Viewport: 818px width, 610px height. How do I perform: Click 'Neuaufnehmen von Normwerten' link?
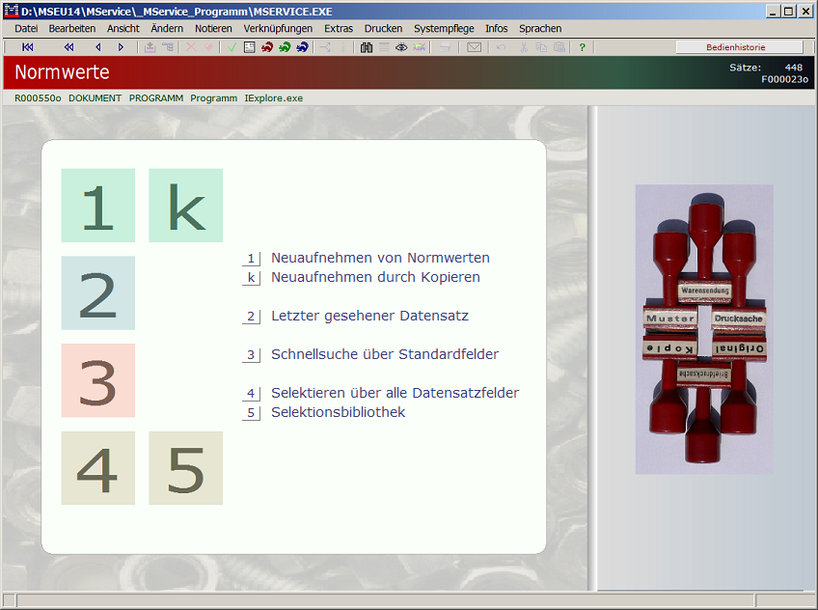(x=380, y=258)
